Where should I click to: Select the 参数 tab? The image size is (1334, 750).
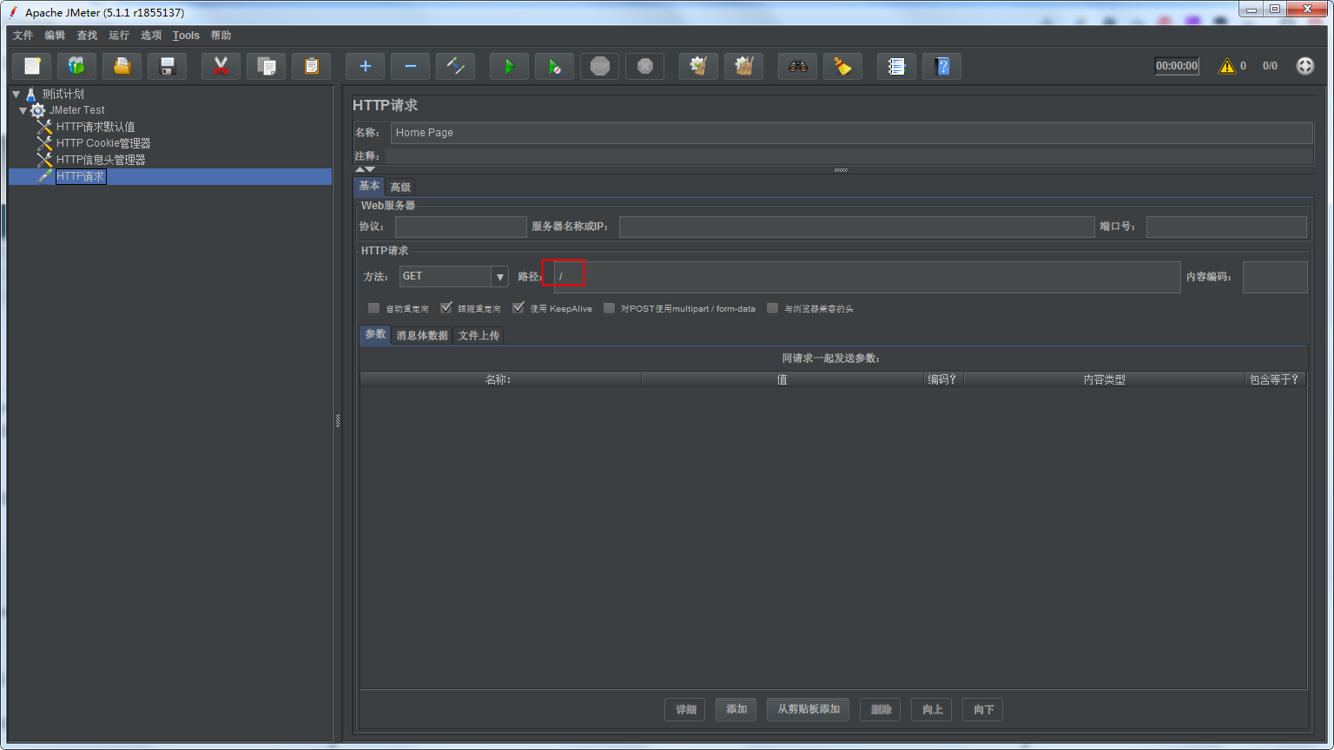point(375,334)
